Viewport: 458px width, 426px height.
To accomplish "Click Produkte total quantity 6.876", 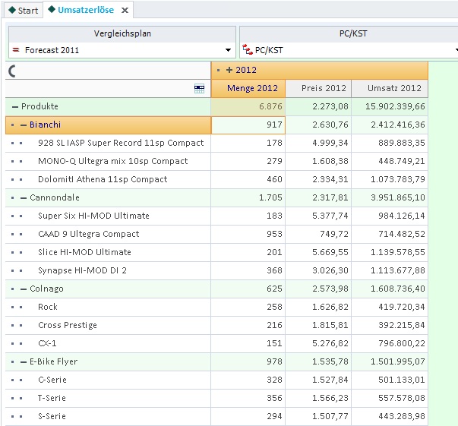I will pyautogui.click(x=248, y=106).
